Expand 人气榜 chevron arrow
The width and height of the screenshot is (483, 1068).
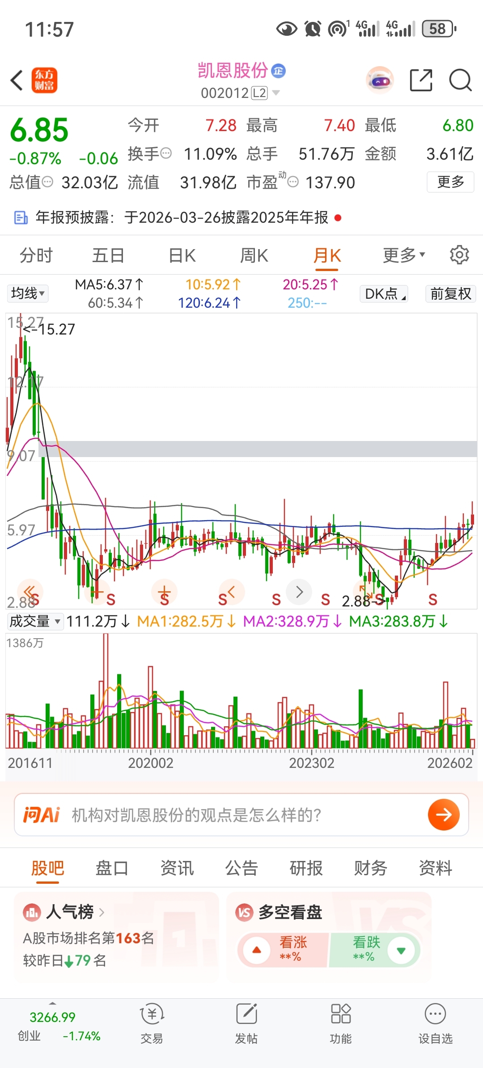coord(102,912)
